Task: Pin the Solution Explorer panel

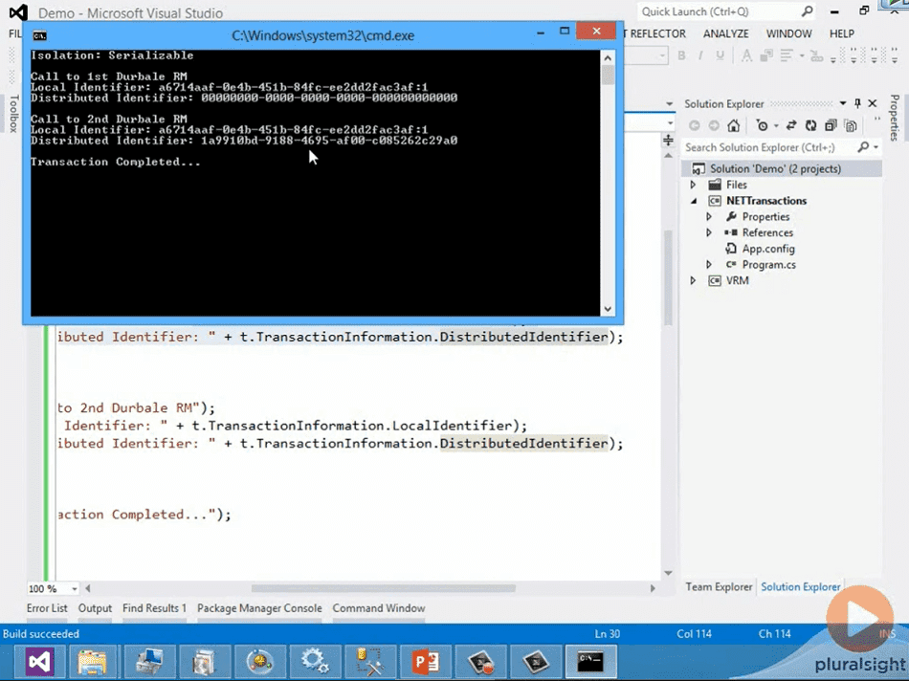Action: click(x=857, y=103)
